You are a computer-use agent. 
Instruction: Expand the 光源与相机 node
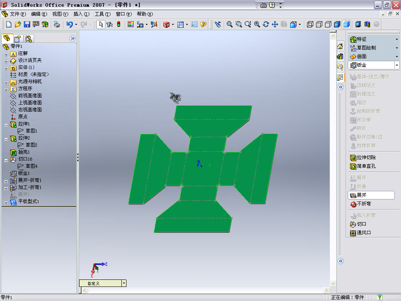click(6, 83)
